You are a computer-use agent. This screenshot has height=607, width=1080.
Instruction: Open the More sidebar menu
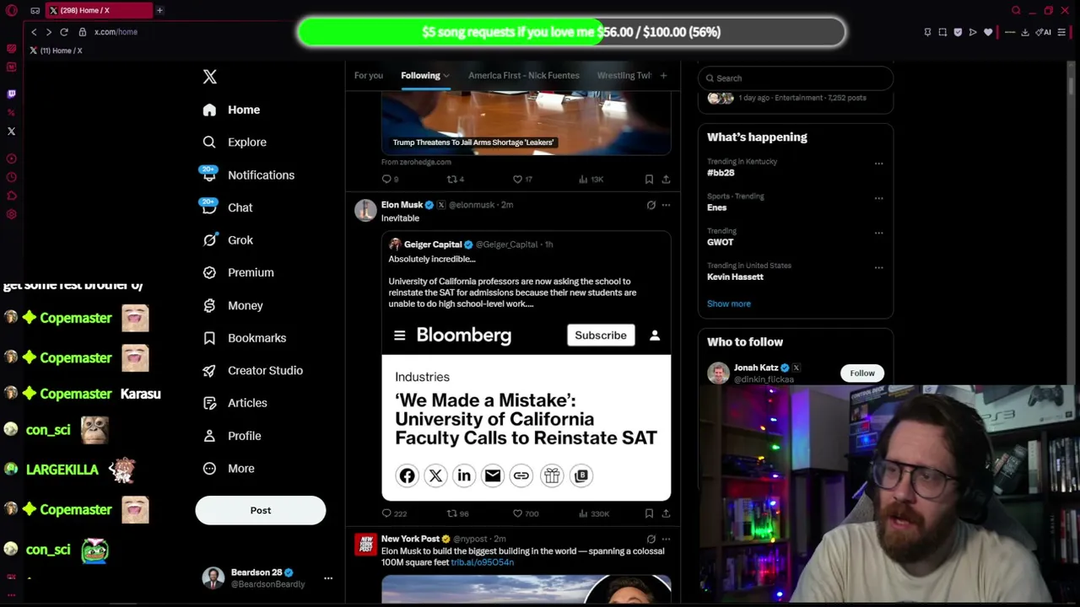(229, 469)
